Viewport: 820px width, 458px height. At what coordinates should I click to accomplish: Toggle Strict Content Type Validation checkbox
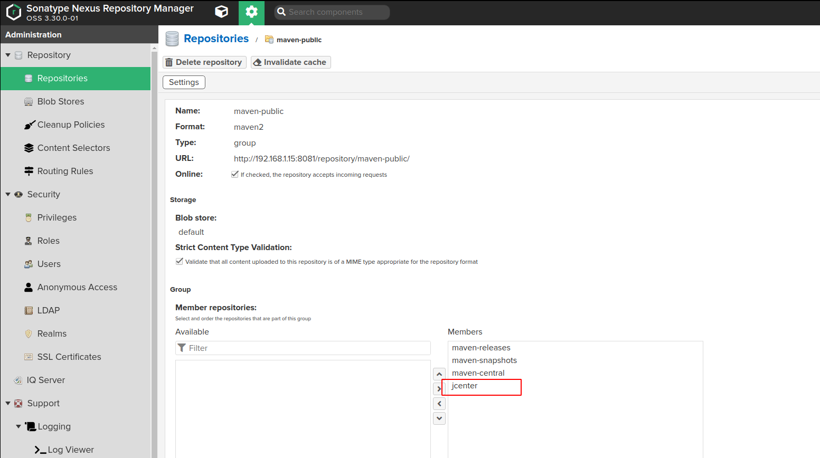click(x=180, y=261)
